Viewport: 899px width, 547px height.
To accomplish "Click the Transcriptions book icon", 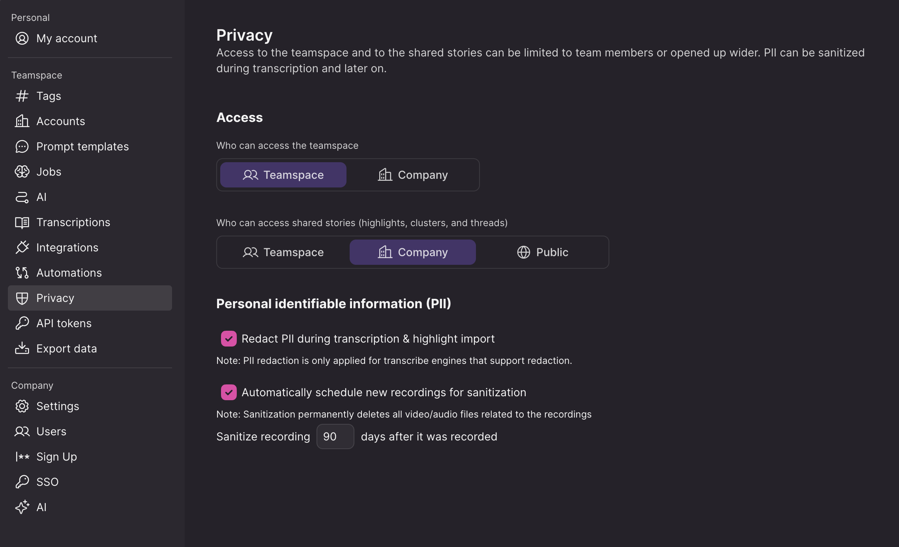I will pos(22,222).
